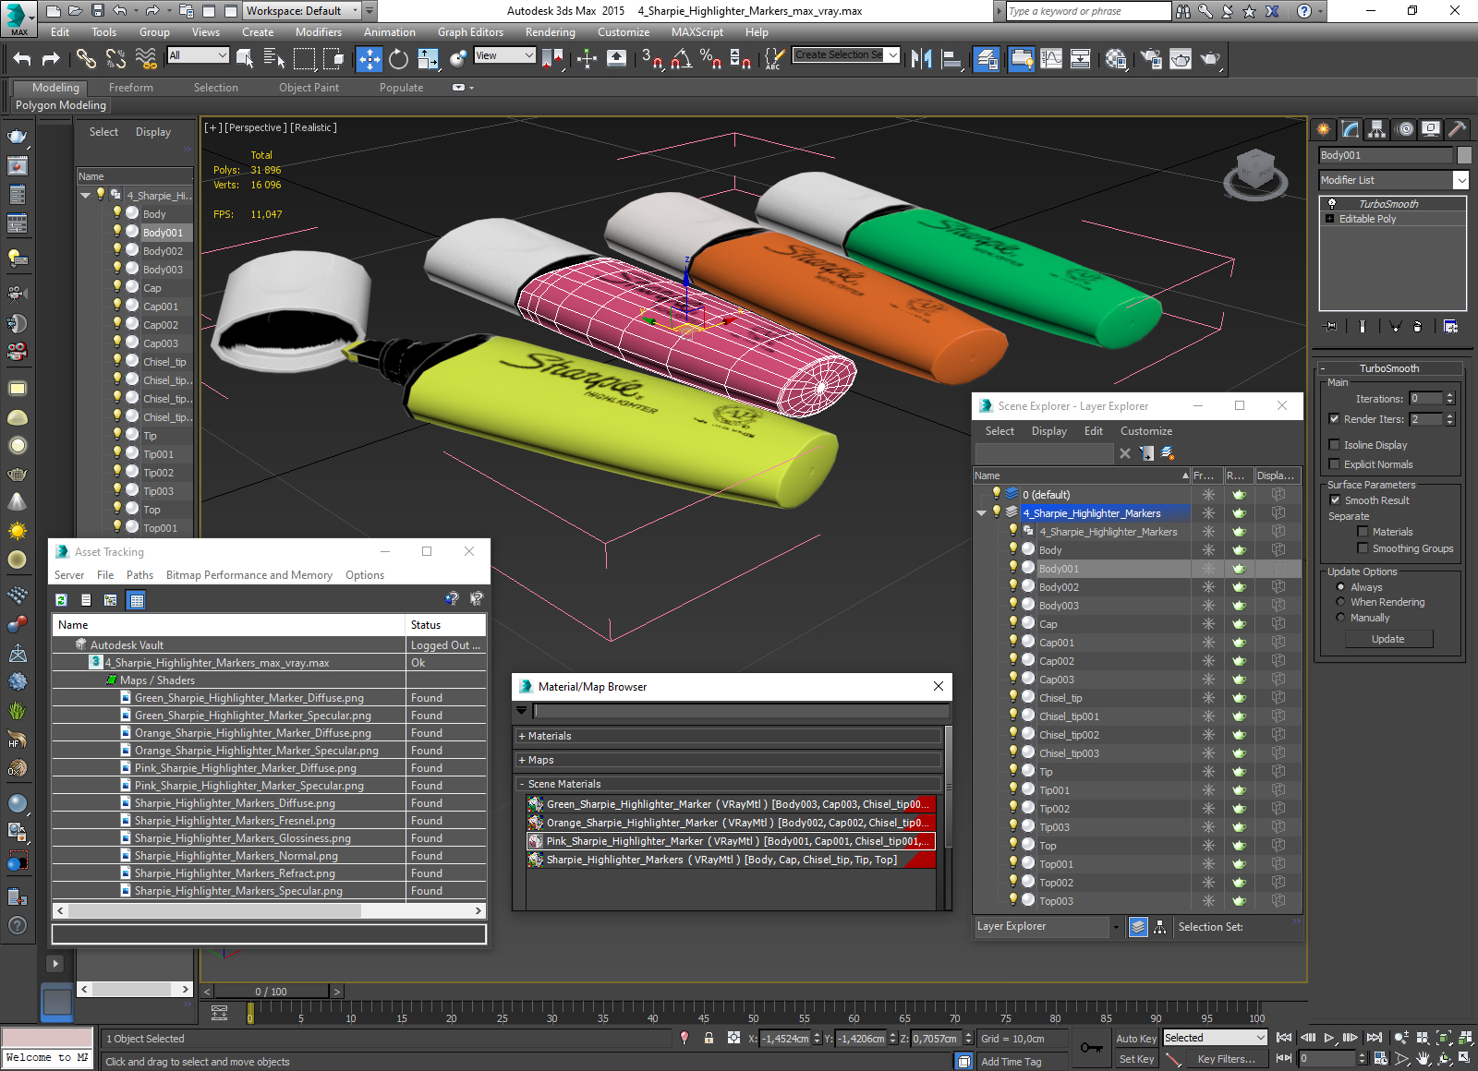Image resolution: width=1478 pixels, height=1071 pixels.
Task: Click Body001 object color swatch
Action: pyautogui.click(x=1464, y=155)
